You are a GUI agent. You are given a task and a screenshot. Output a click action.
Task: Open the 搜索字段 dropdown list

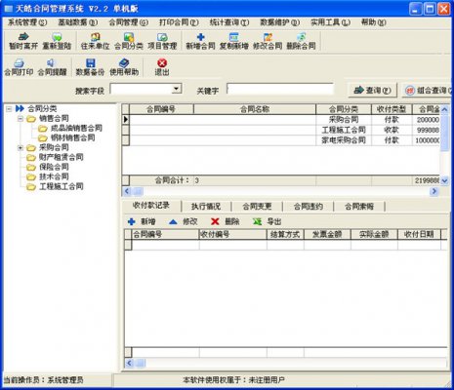[176, 89]
